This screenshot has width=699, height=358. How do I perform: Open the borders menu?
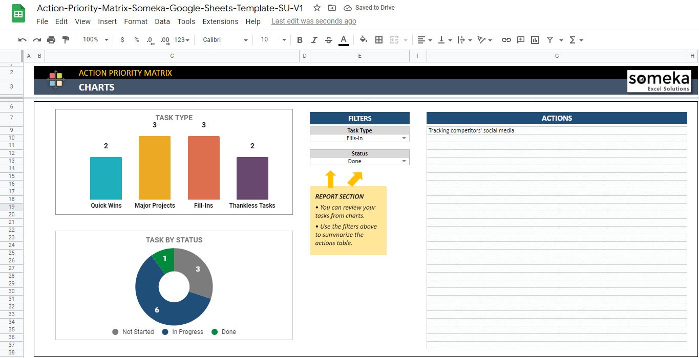click(378, 39)
